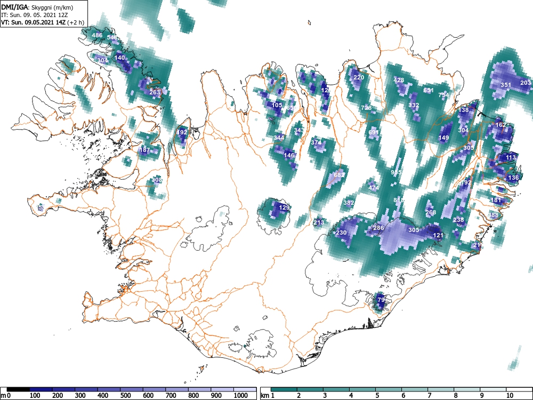The width and height of the screenshot is (533, 400).
Task: Click the dark teal 1–2 km legend swatch
Action: point(284,389)
